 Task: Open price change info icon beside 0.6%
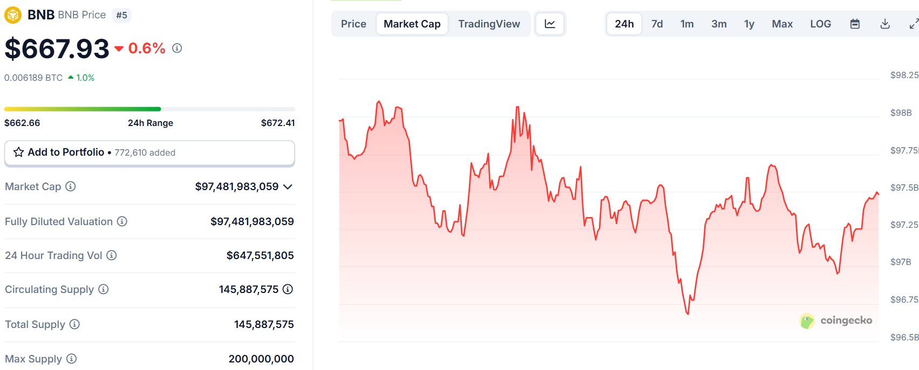tap(177, 48)
